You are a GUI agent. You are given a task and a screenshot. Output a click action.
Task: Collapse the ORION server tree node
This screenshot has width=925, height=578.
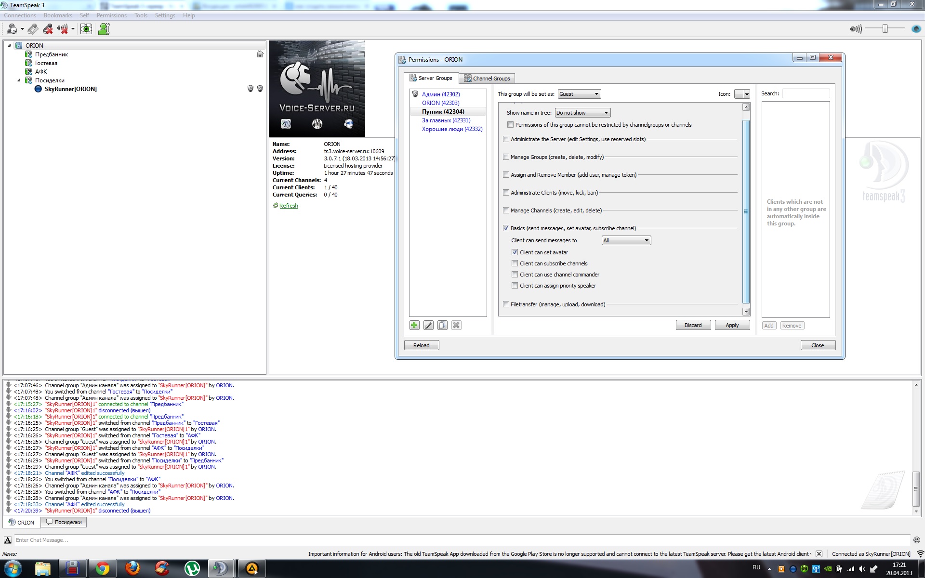(9, 45)
